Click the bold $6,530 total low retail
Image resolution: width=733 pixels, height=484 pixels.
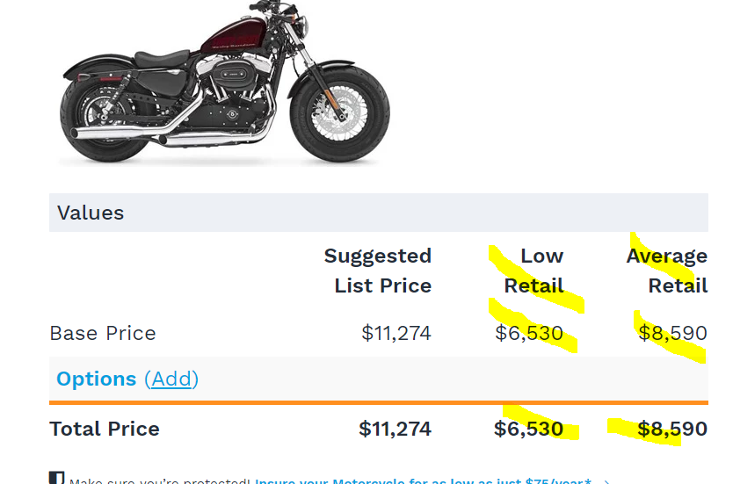coord(529,429)
